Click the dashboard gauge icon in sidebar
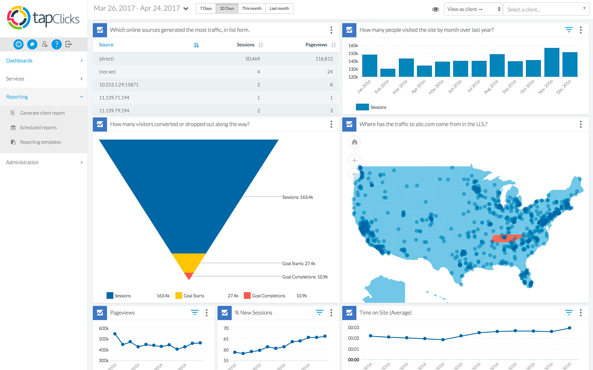Screen dimensions: 593x370 coord(19,44)
